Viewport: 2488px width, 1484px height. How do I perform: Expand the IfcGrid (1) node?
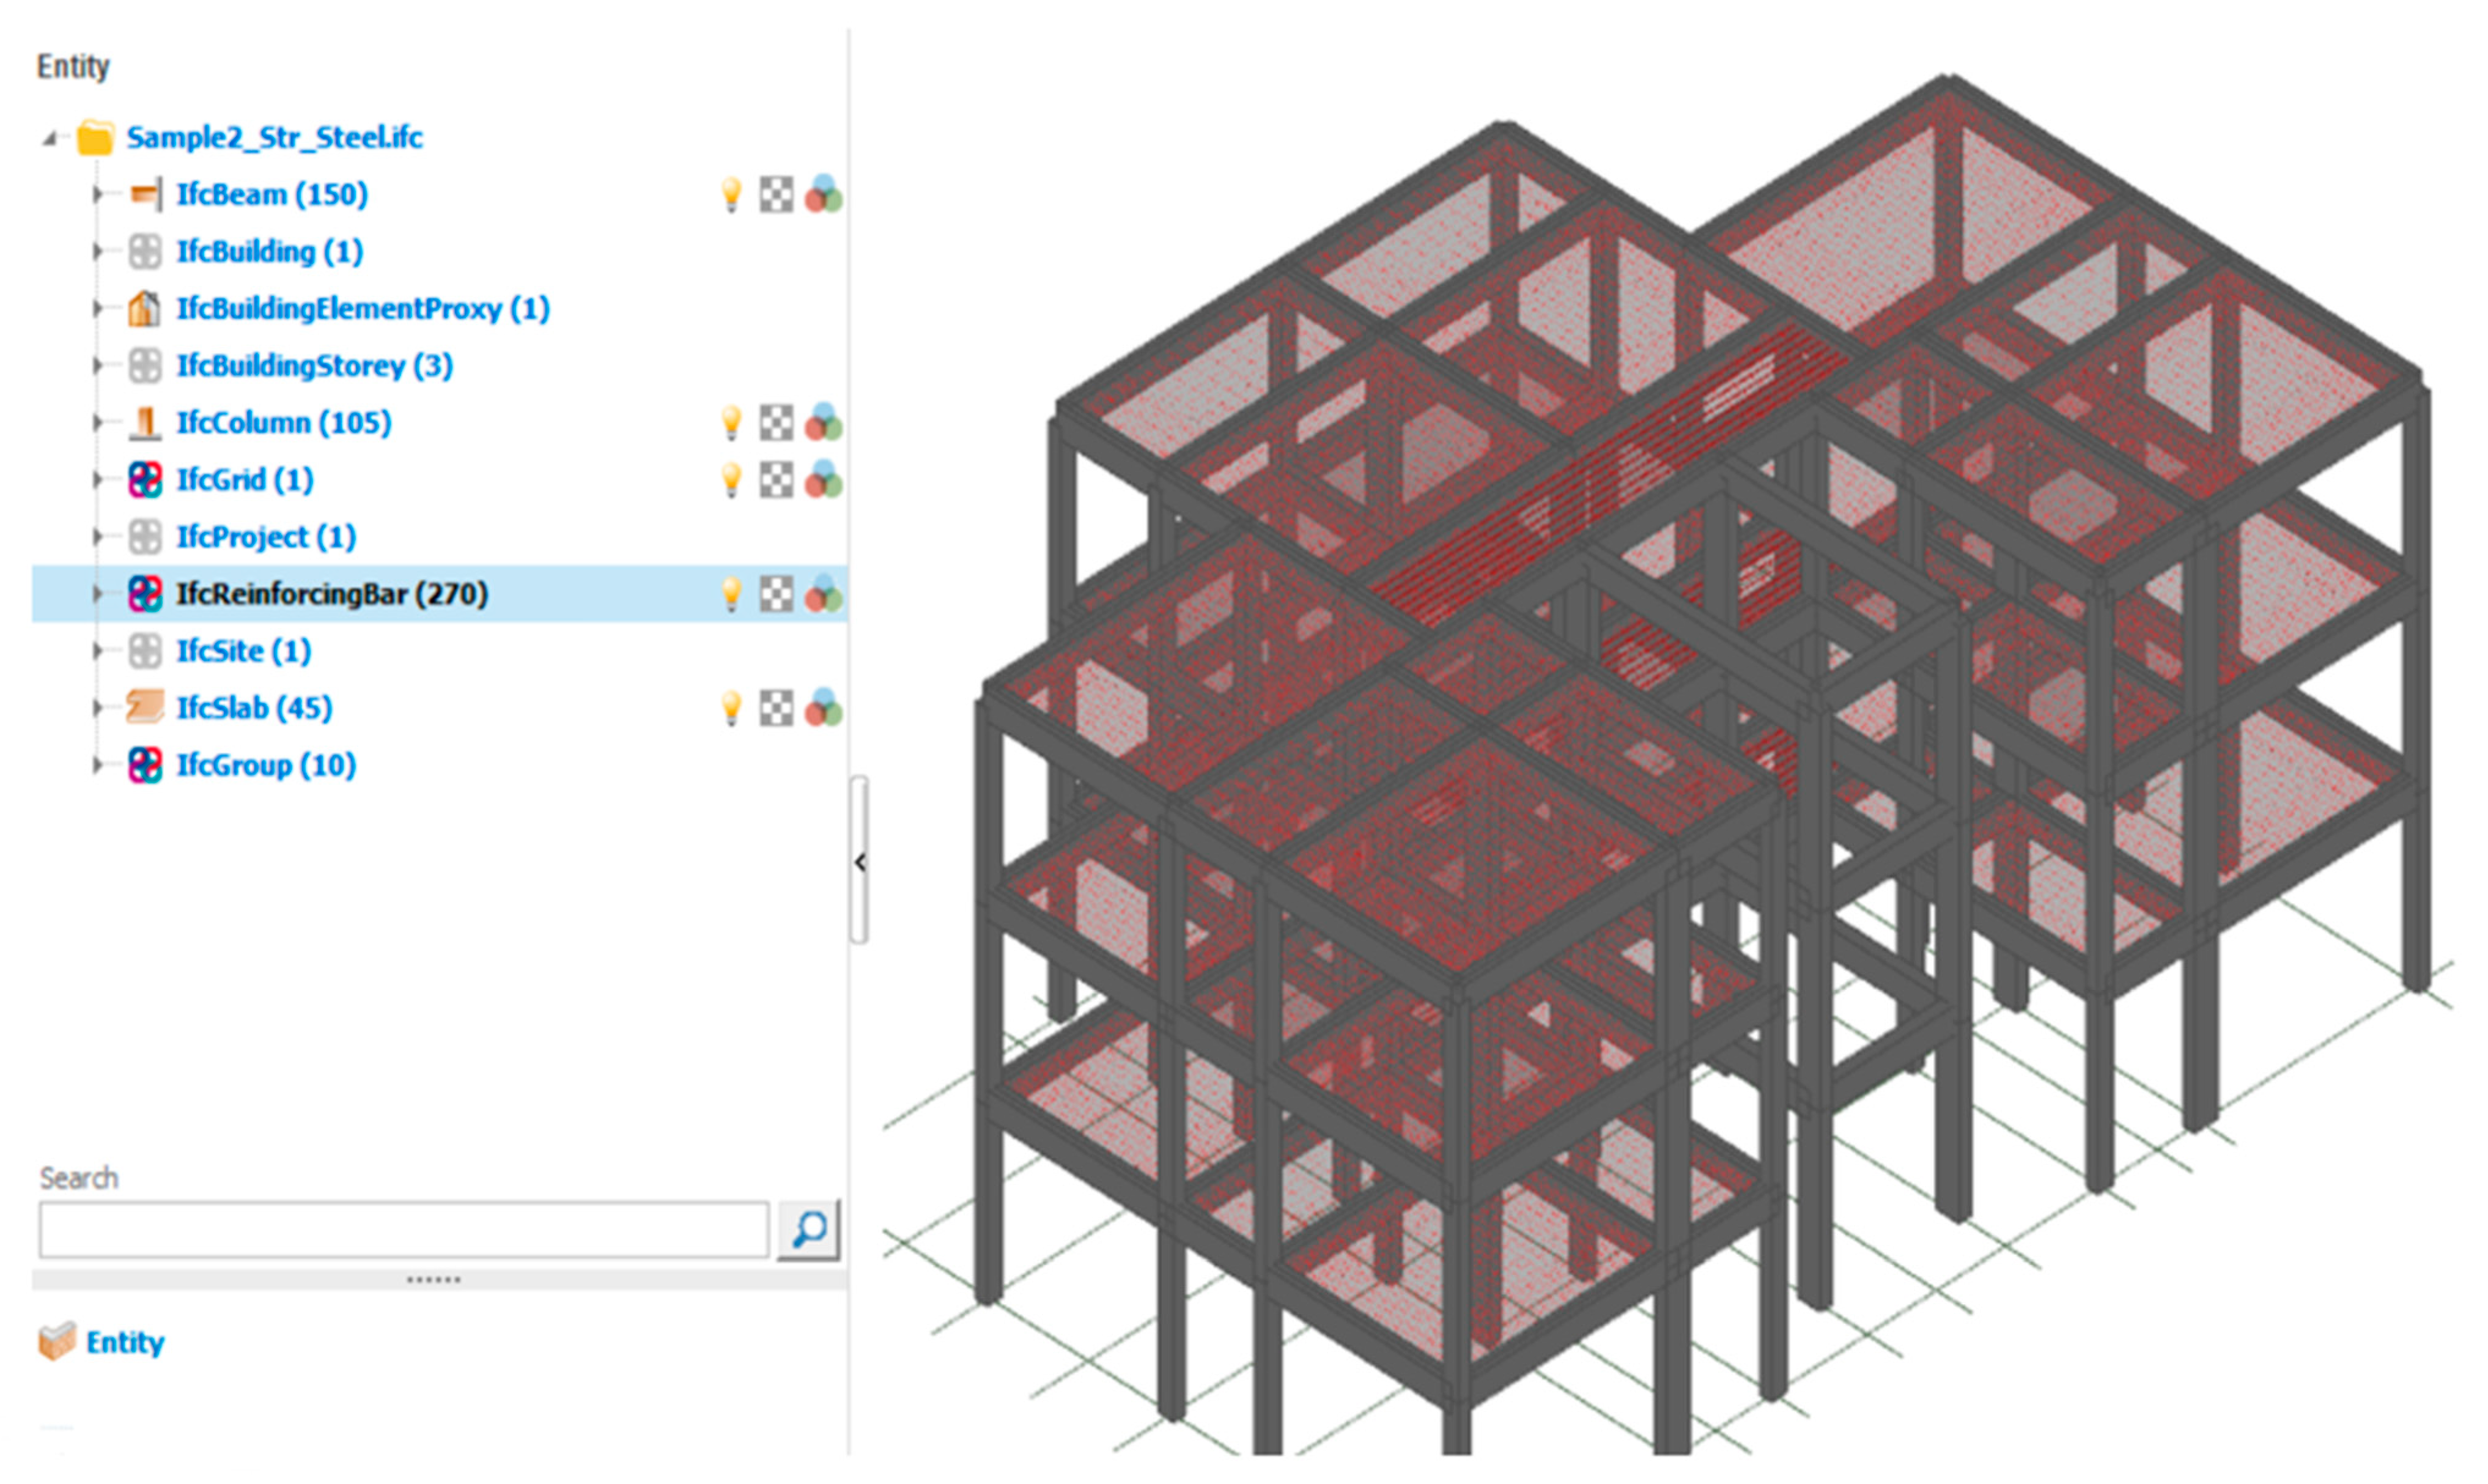coord(97,480)
